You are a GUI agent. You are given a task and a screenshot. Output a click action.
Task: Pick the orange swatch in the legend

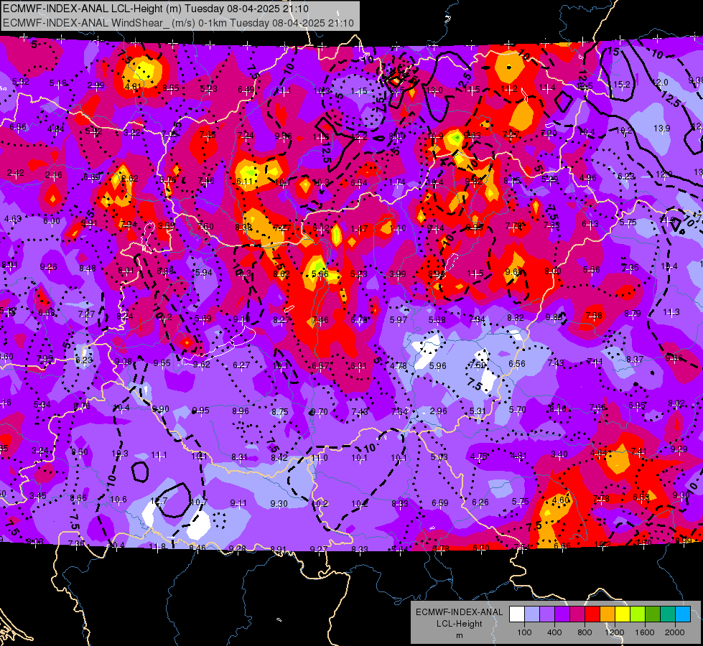607,614
